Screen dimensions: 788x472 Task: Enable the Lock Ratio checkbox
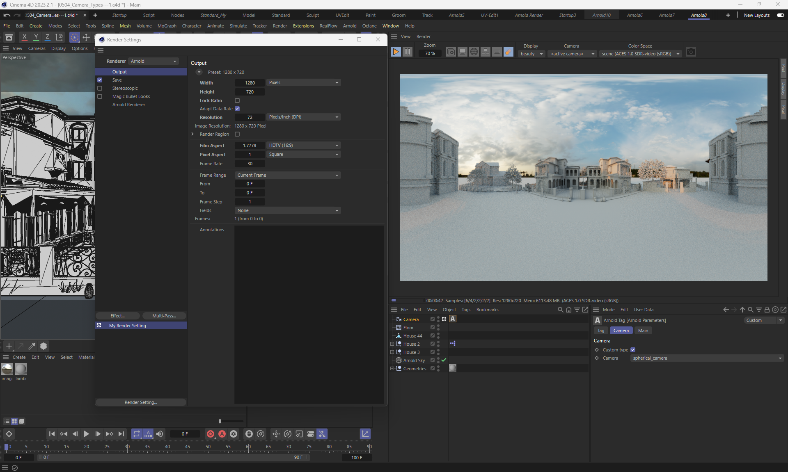[237, 100]
